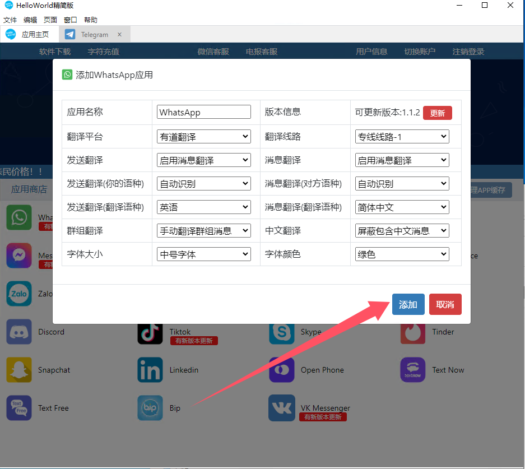This screenshot has width=525, height=469.
Task: Open the 帮助 menu
Action: [91, 20]
